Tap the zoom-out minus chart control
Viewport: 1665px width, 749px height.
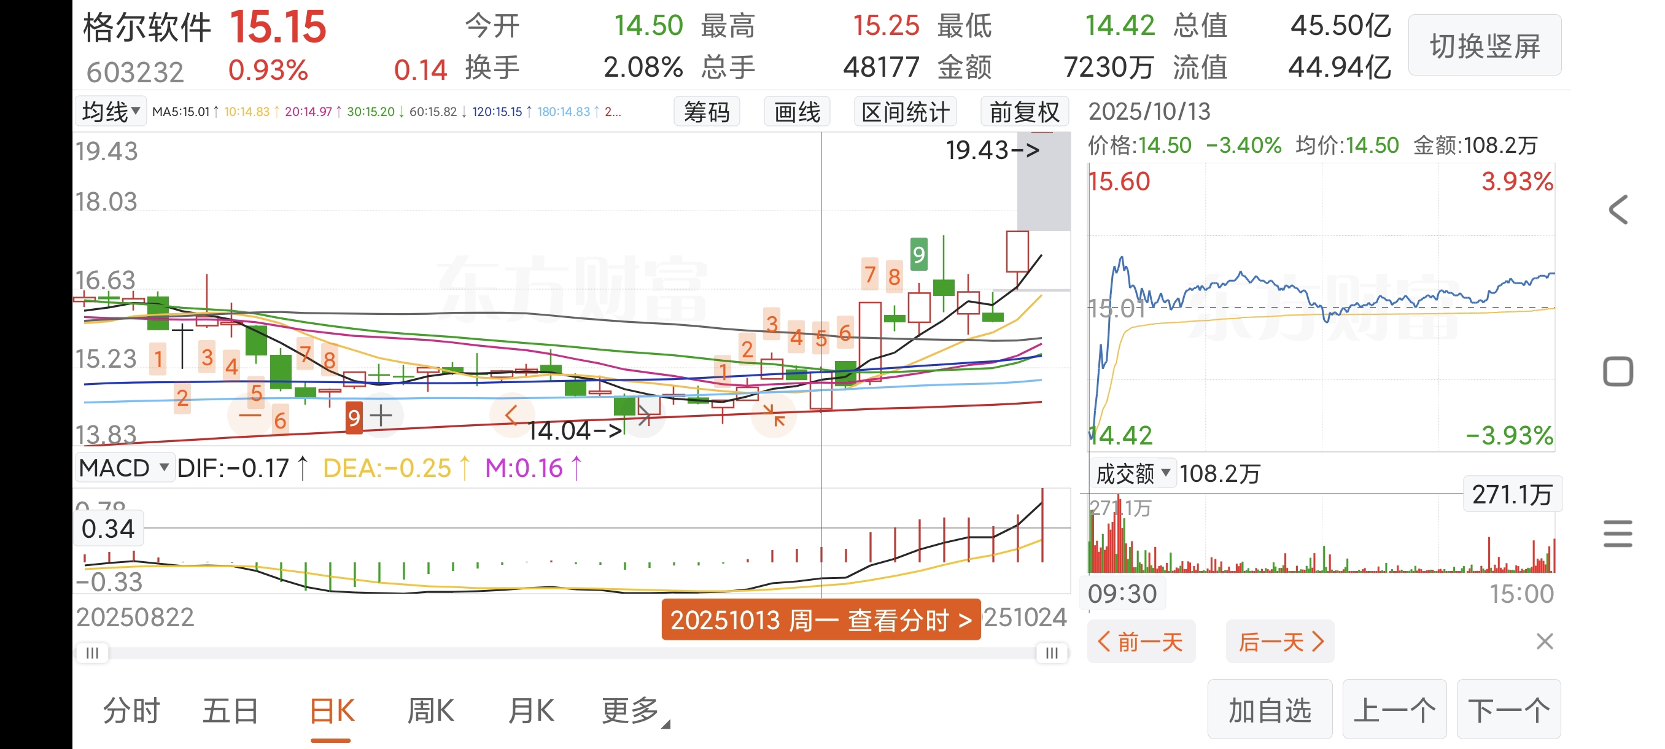click(250, 416)
